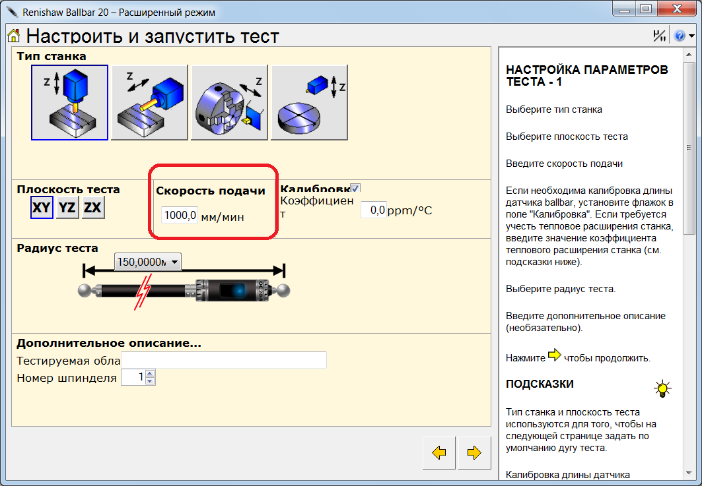The width and height of the screenshot is (702, 486).
Task: Click the Тестируемая область text field
Action: pyautogui.click(x=224, y=360)
